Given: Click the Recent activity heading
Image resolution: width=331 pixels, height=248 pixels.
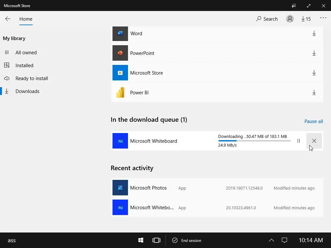Looking at the screenshot, I should [x=132, y=168].
